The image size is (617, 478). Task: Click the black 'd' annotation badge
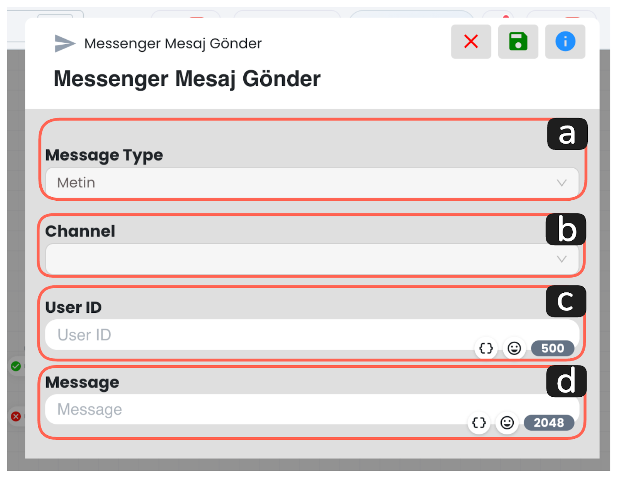point(566,381)
